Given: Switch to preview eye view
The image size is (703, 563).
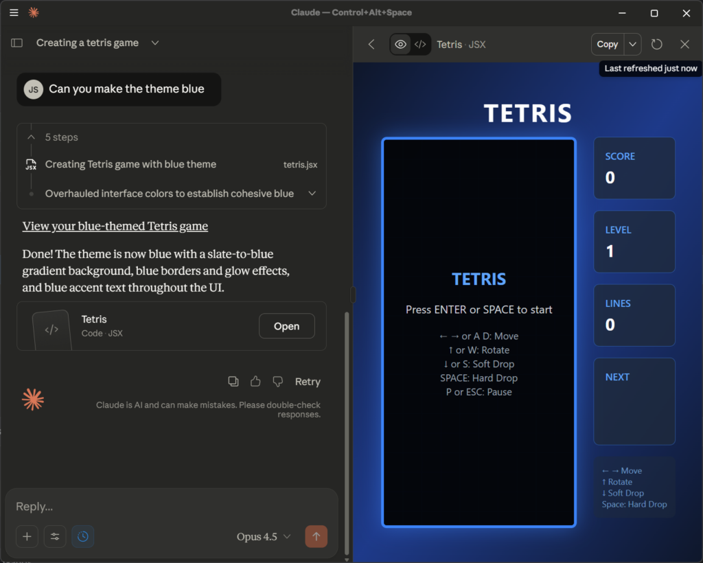Looking at the screenshot, I should click(401, 44).
